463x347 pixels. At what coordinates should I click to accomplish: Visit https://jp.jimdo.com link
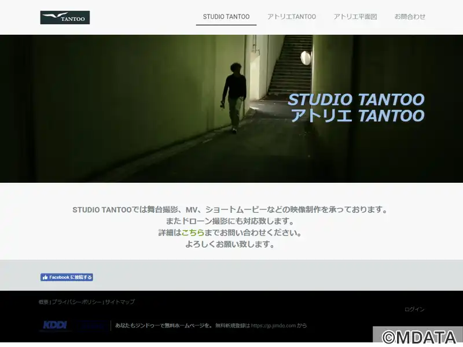coord(273,326)
